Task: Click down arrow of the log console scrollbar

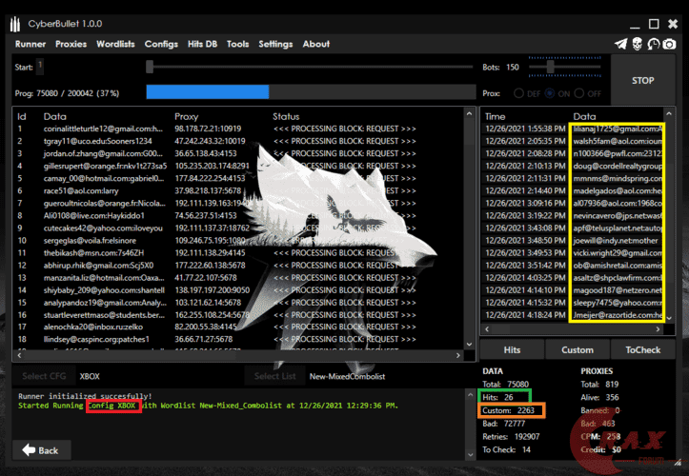Action: pos(470,454)
